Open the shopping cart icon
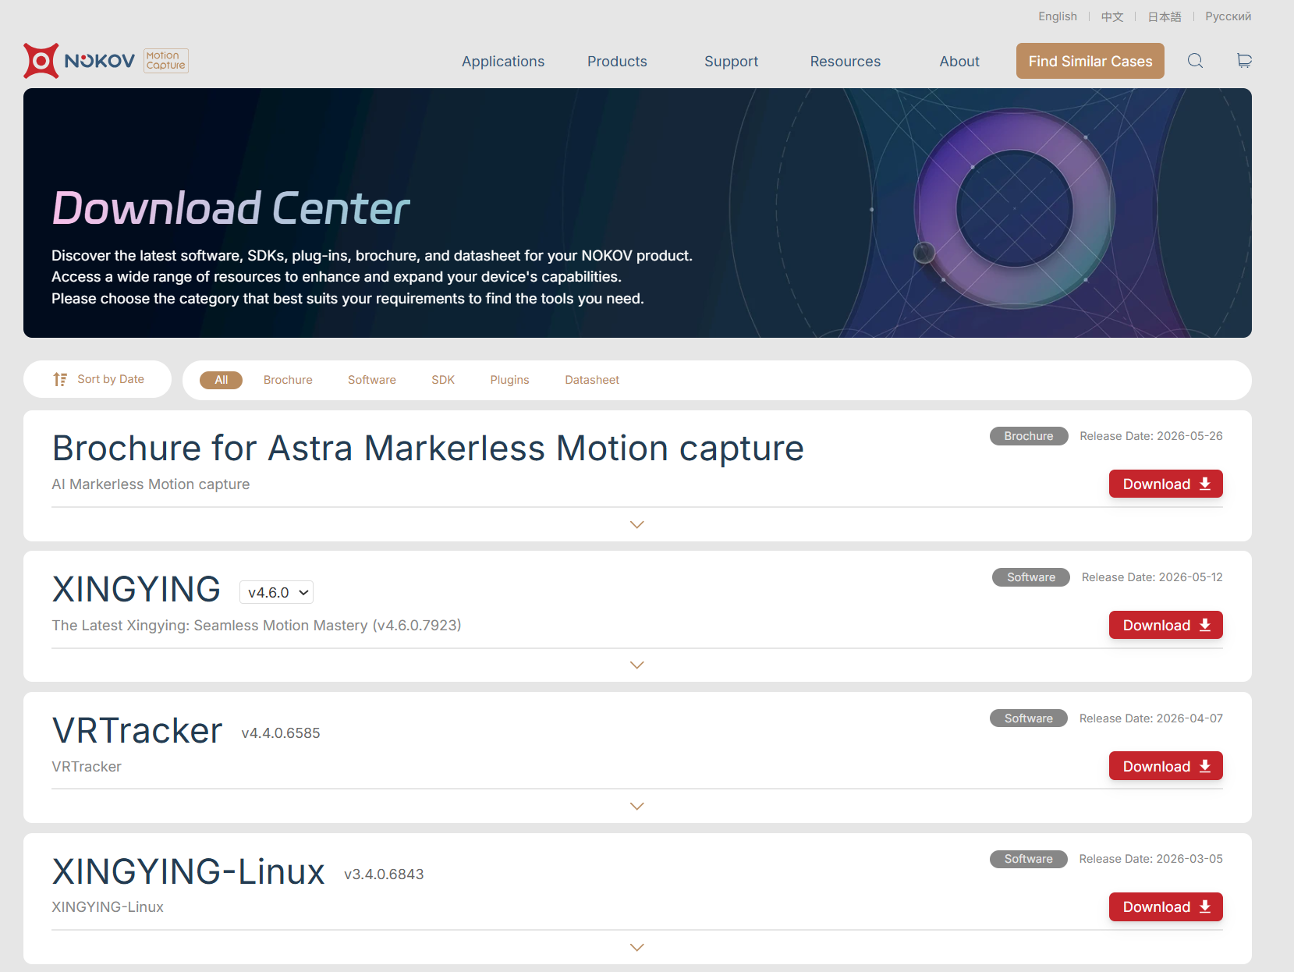 [1244, 61]
